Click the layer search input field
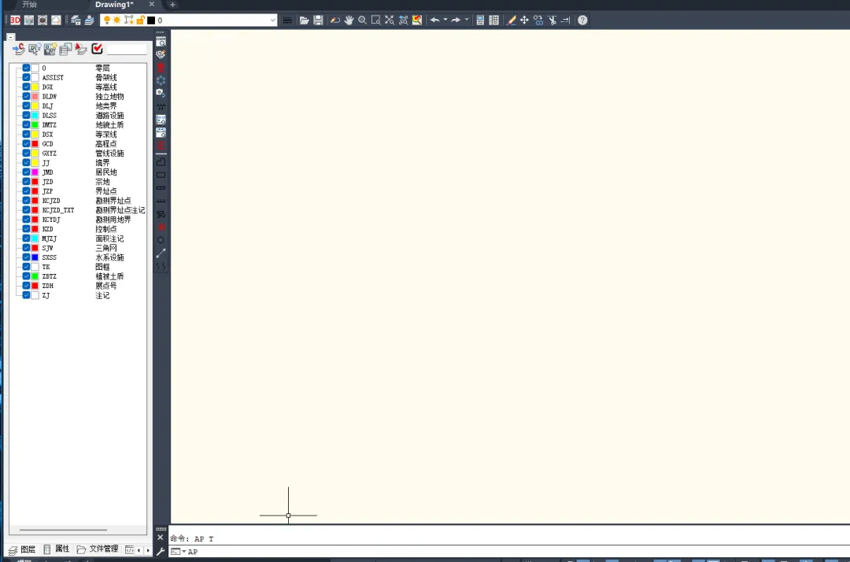Screen dimensions: 850x562 pyautogui.click(x=127, y=50)
